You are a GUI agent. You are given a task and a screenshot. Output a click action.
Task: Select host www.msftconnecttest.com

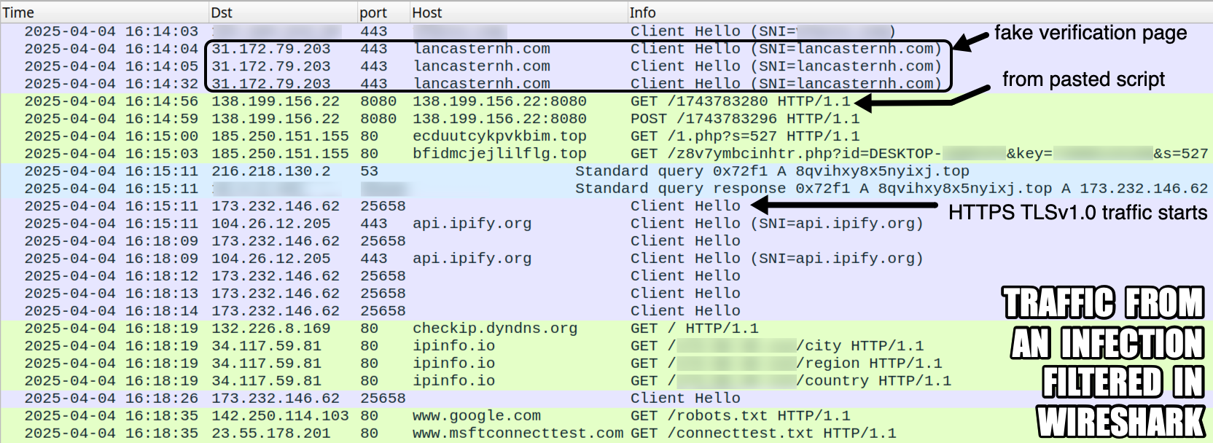coord(518,434)
